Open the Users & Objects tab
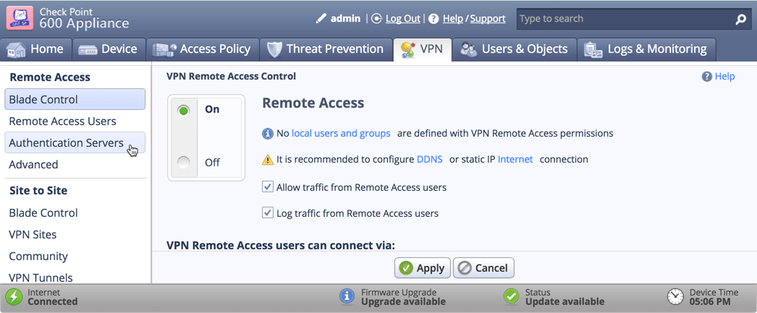Viewport: 757px width, 313px height. [514, 49]
